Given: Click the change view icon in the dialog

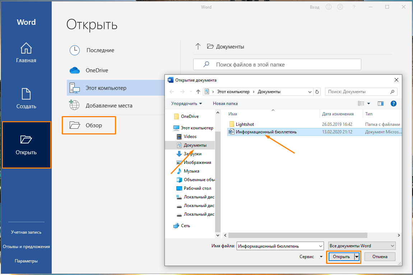Looking at the screenshot, I should pos(361,104).
